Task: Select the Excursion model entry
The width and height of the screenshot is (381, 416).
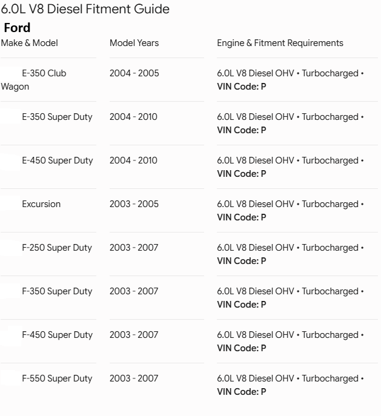Action: coord(41,204)
